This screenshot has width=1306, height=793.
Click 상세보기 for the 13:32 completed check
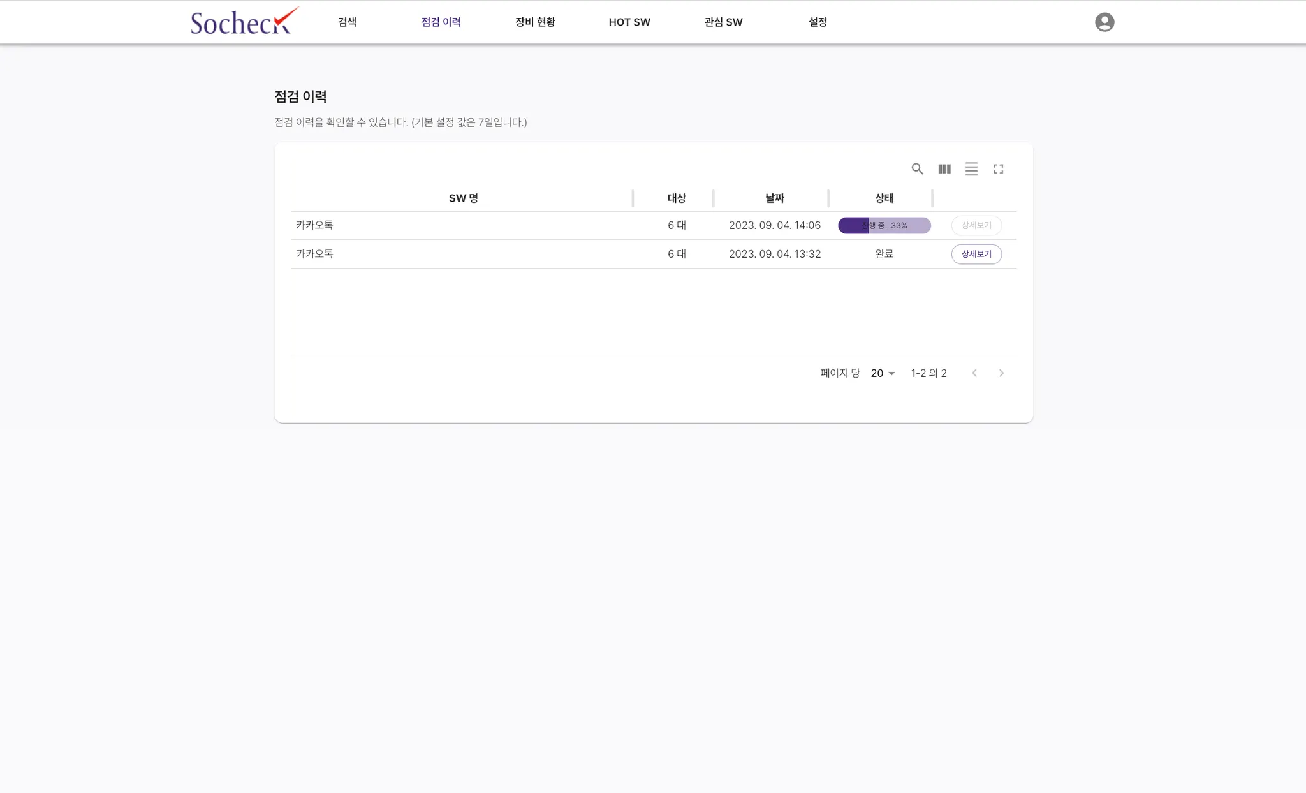click(x=976, y=254)
